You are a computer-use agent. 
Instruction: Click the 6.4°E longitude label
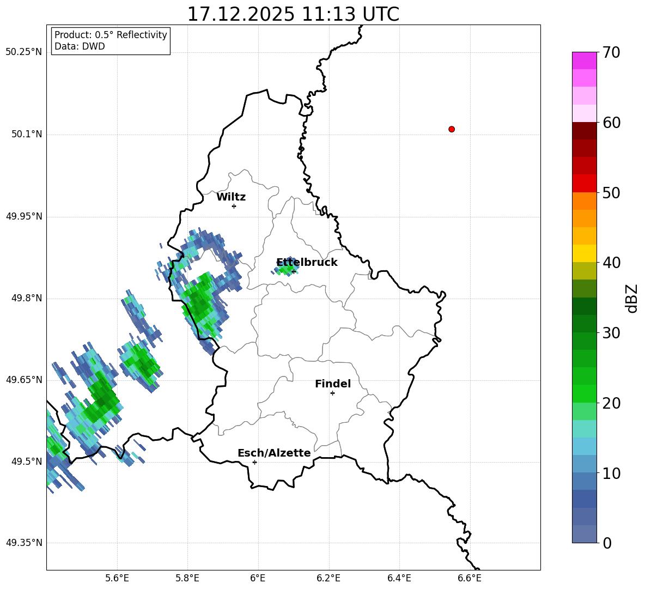(399, 578)
